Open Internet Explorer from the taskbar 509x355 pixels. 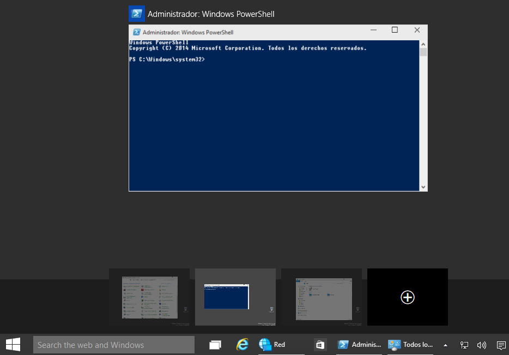(x=242, y=344)
